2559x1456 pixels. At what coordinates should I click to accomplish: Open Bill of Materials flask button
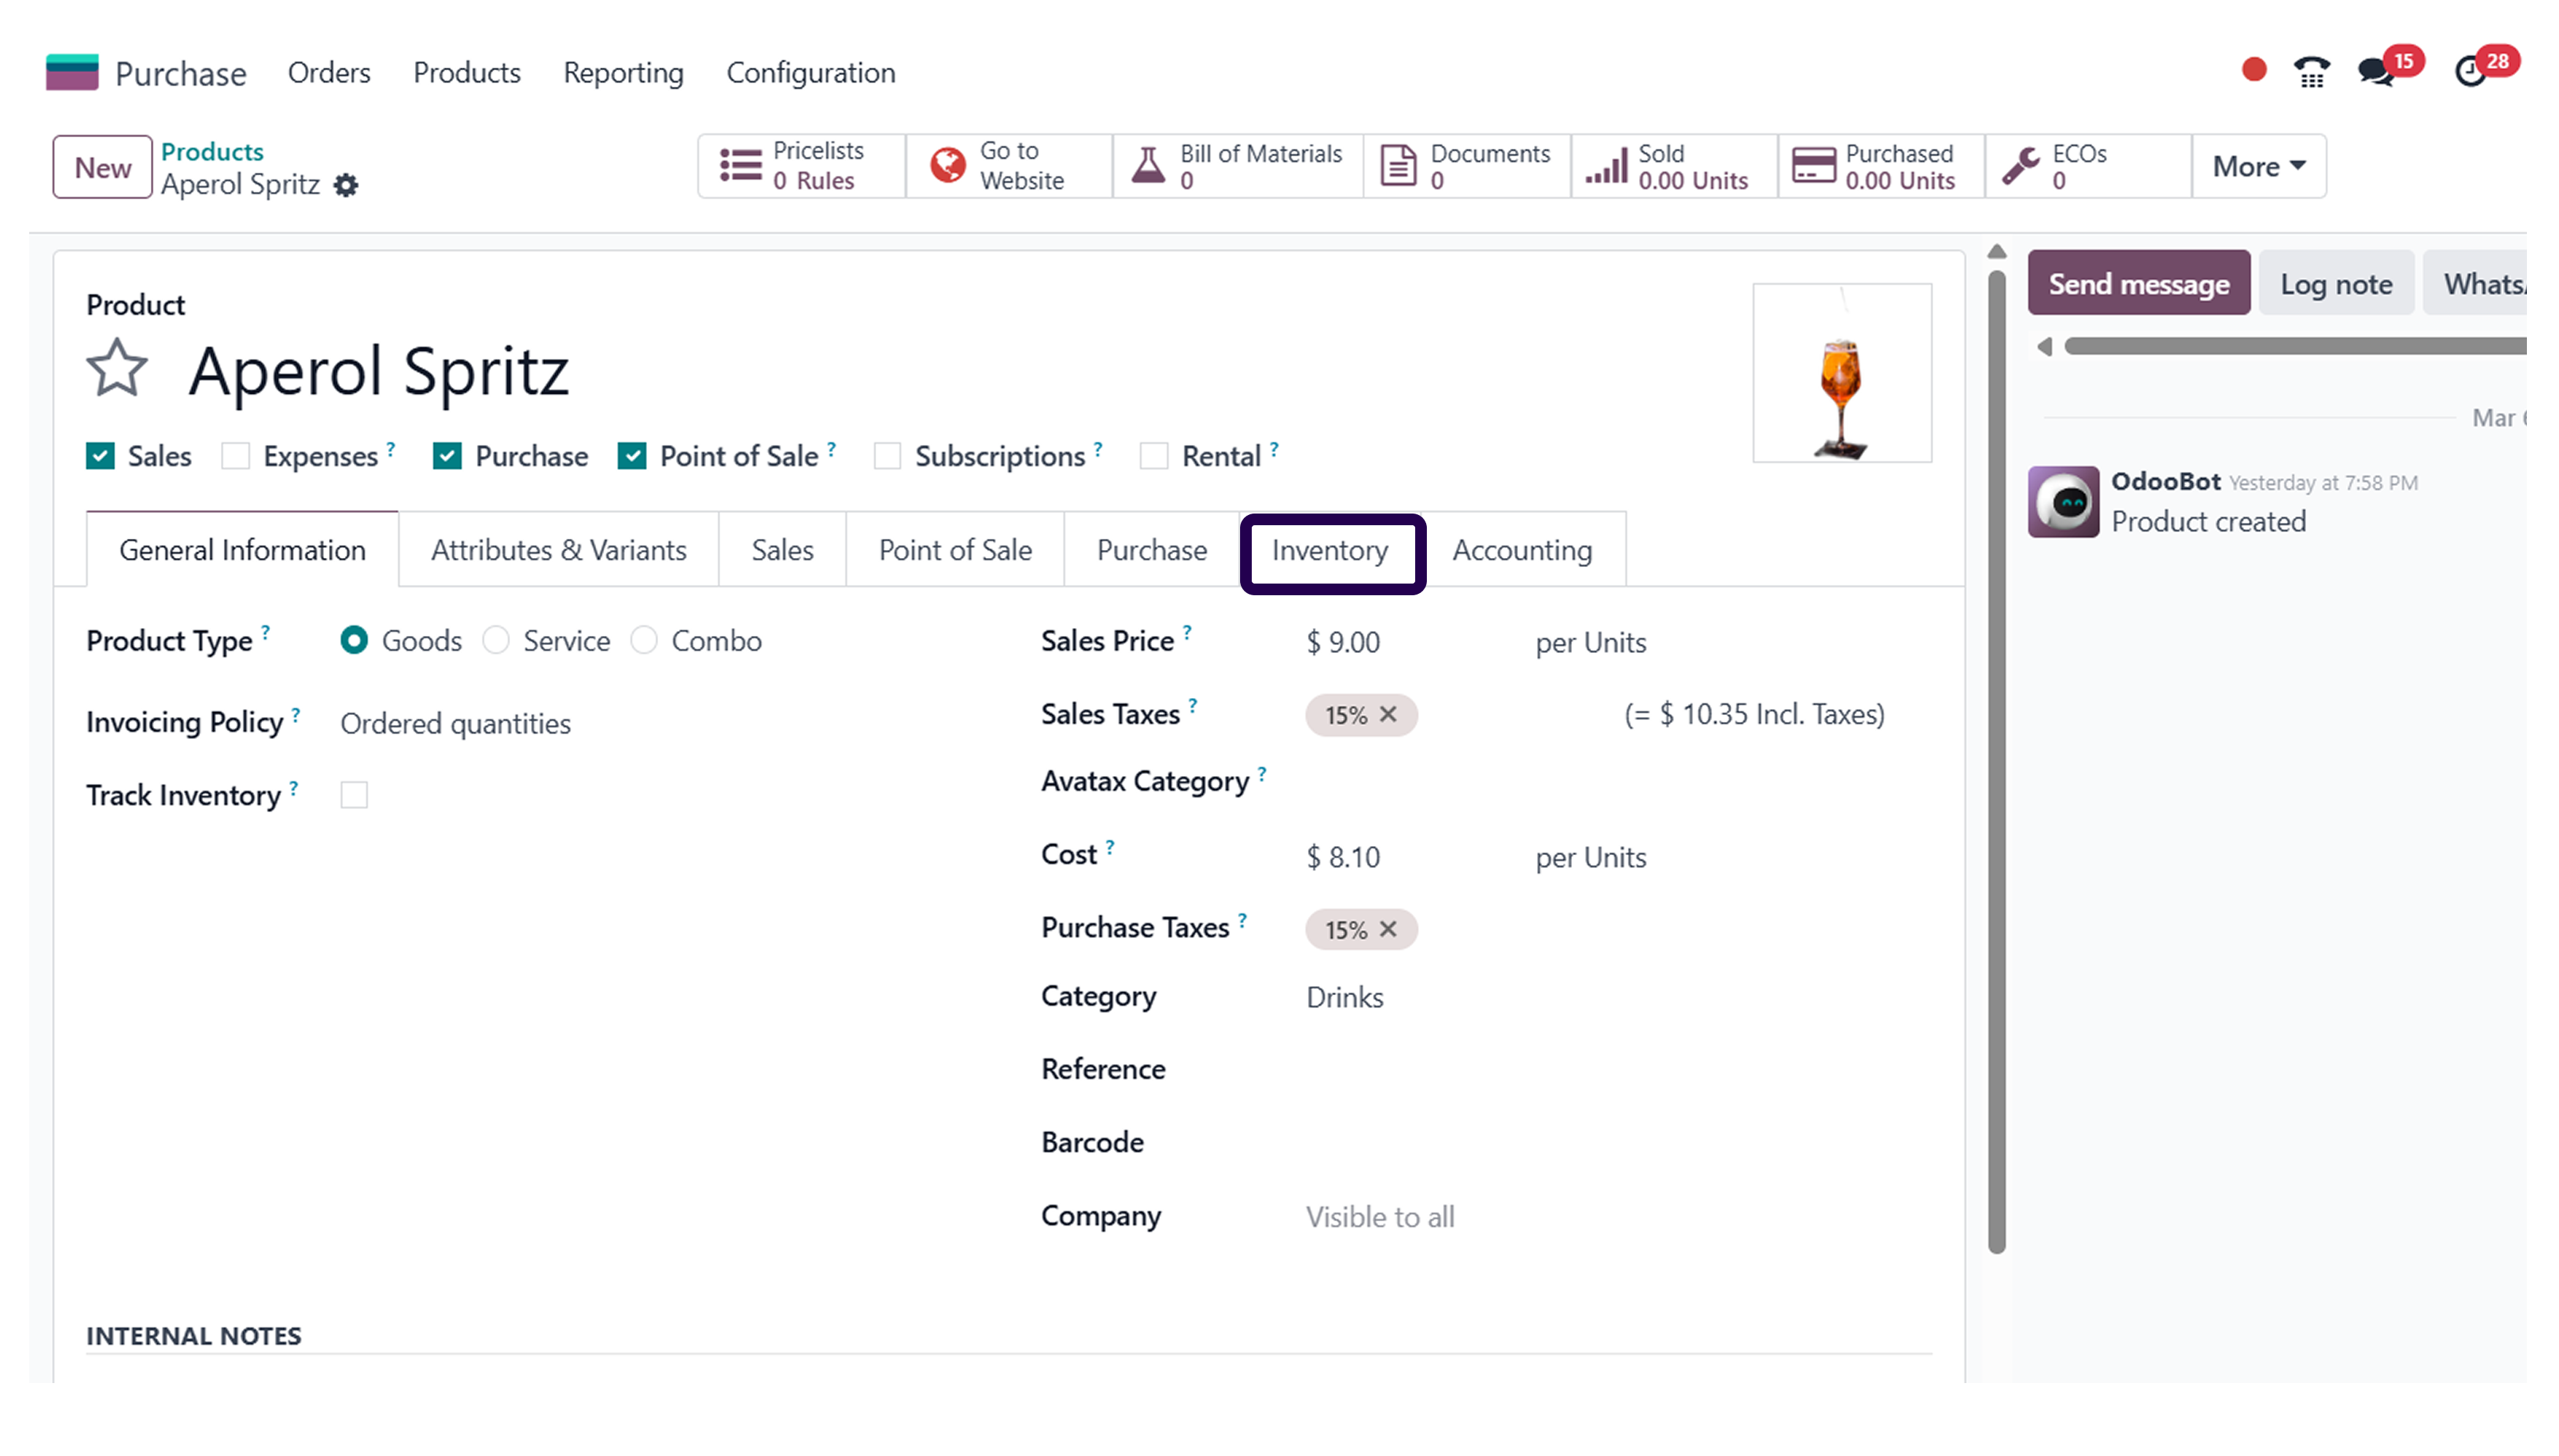(x=1238, y=166)
